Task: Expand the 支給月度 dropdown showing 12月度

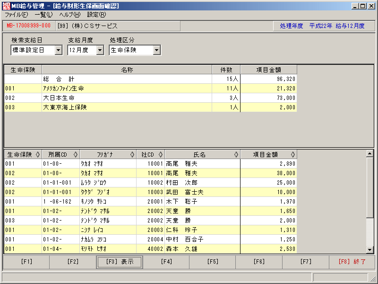Action: 100,50
